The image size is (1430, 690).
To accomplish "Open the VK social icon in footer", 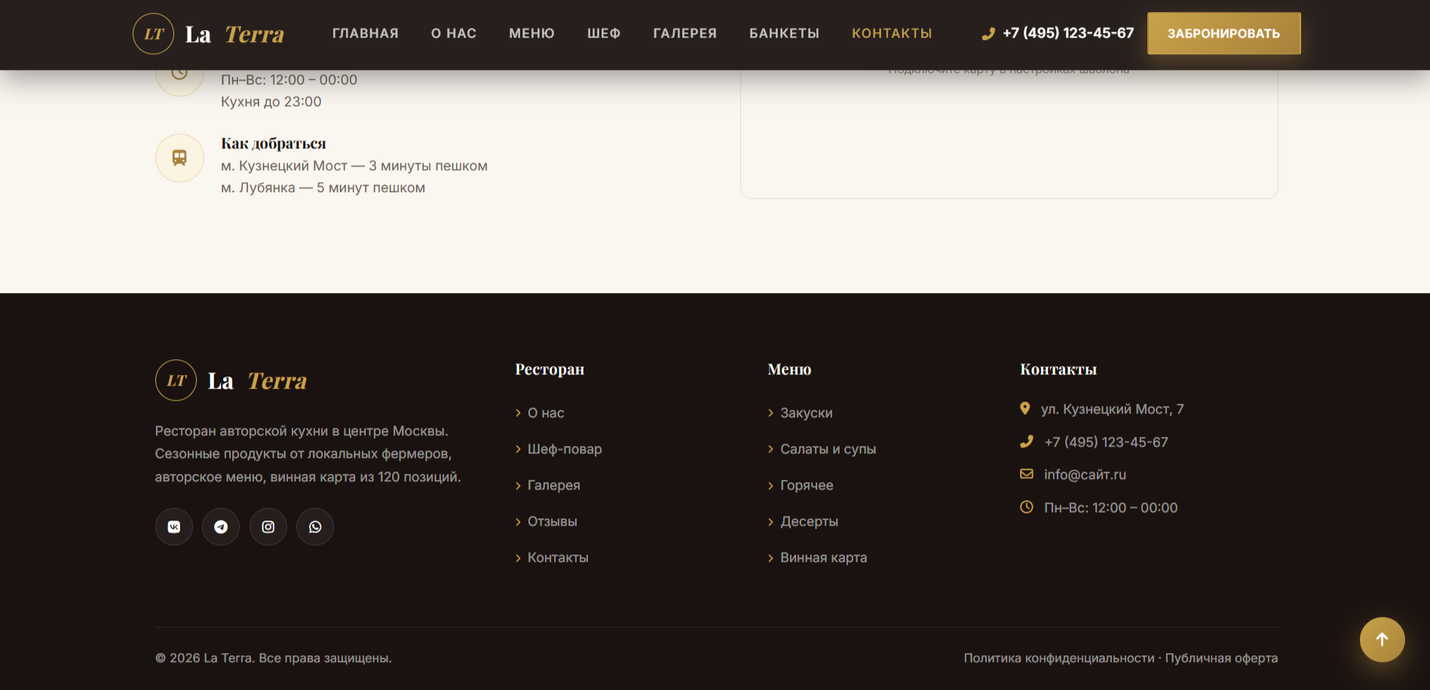I will click(x=174, y=527).
